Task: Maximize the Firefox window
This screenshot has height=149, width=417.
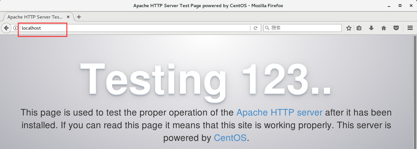Action: pos(400,6)
